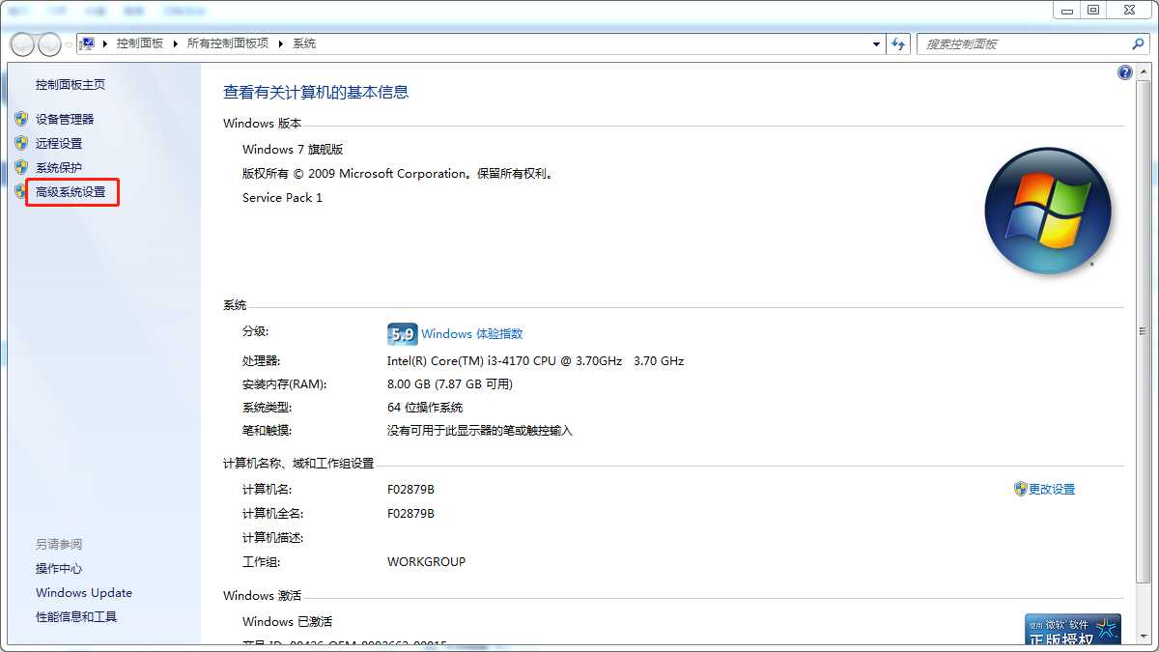The image size is (1159, 652).
Task: Click F02879B in the 计算机全名 row
Action: click(x=410, y=514)
